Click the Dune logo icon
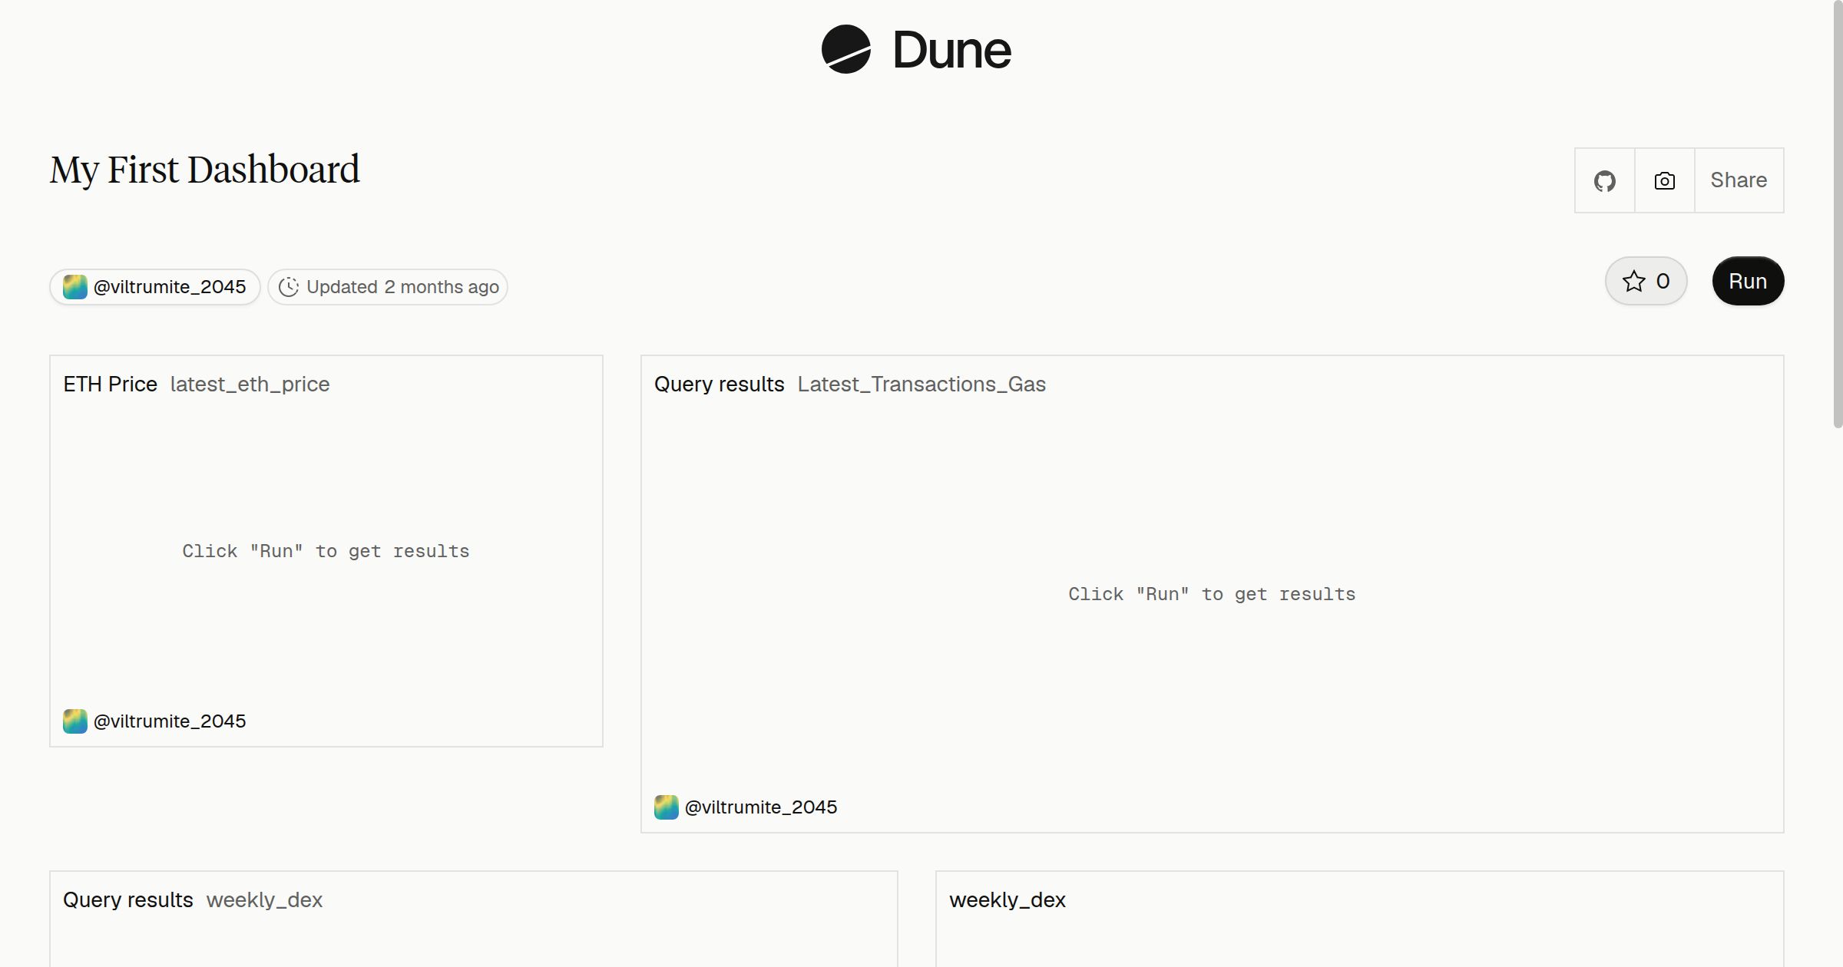 pyautogui.click(x=845, y=49)
